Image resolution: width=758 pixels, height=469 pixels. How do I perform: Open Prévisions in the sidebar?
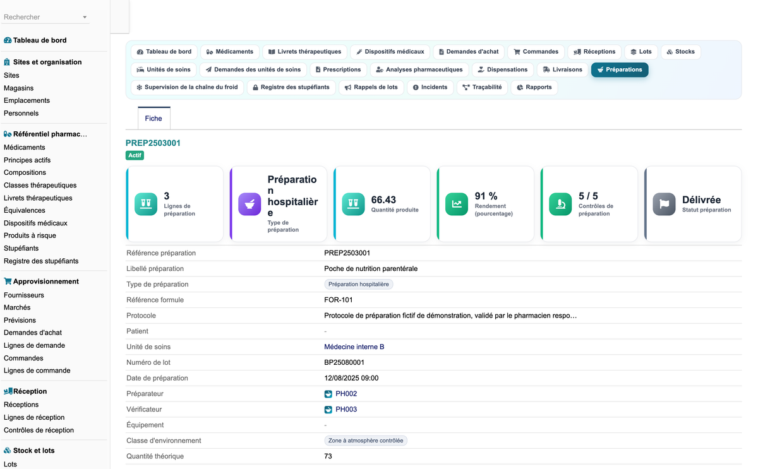[20, 321]
